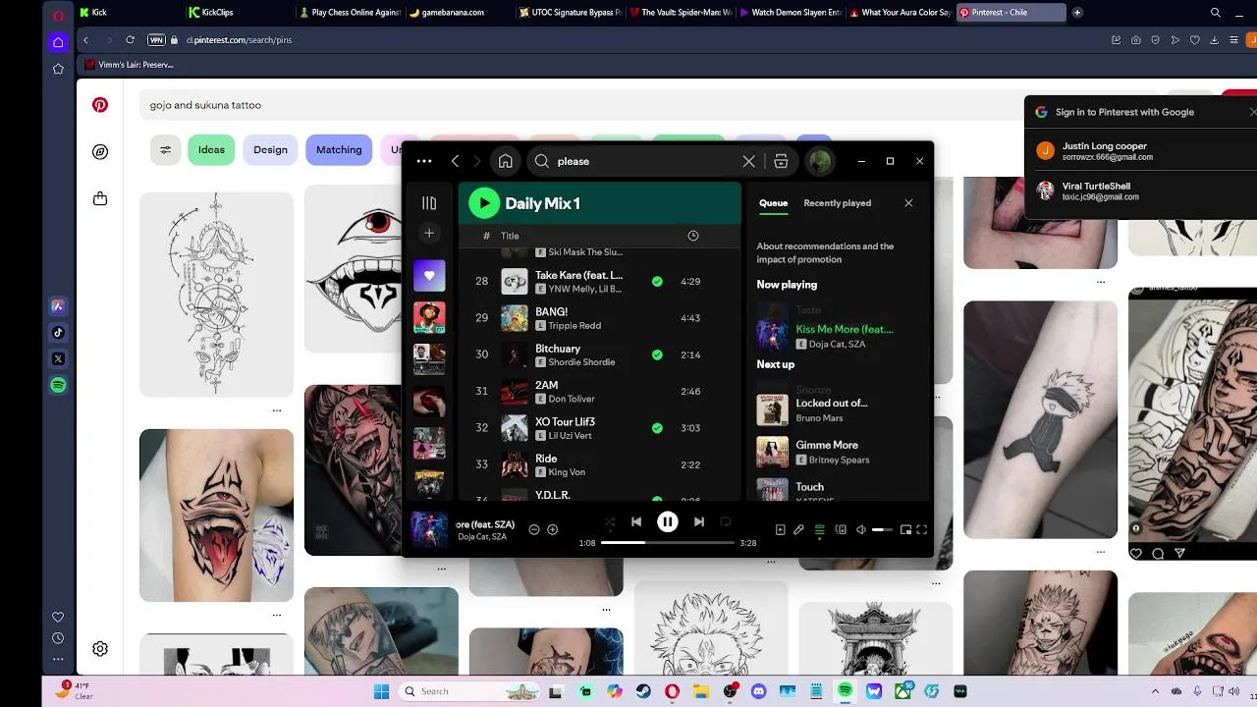Clear the Spotify search field
Screen dimensions: 1257x707
tap(748, 161)
